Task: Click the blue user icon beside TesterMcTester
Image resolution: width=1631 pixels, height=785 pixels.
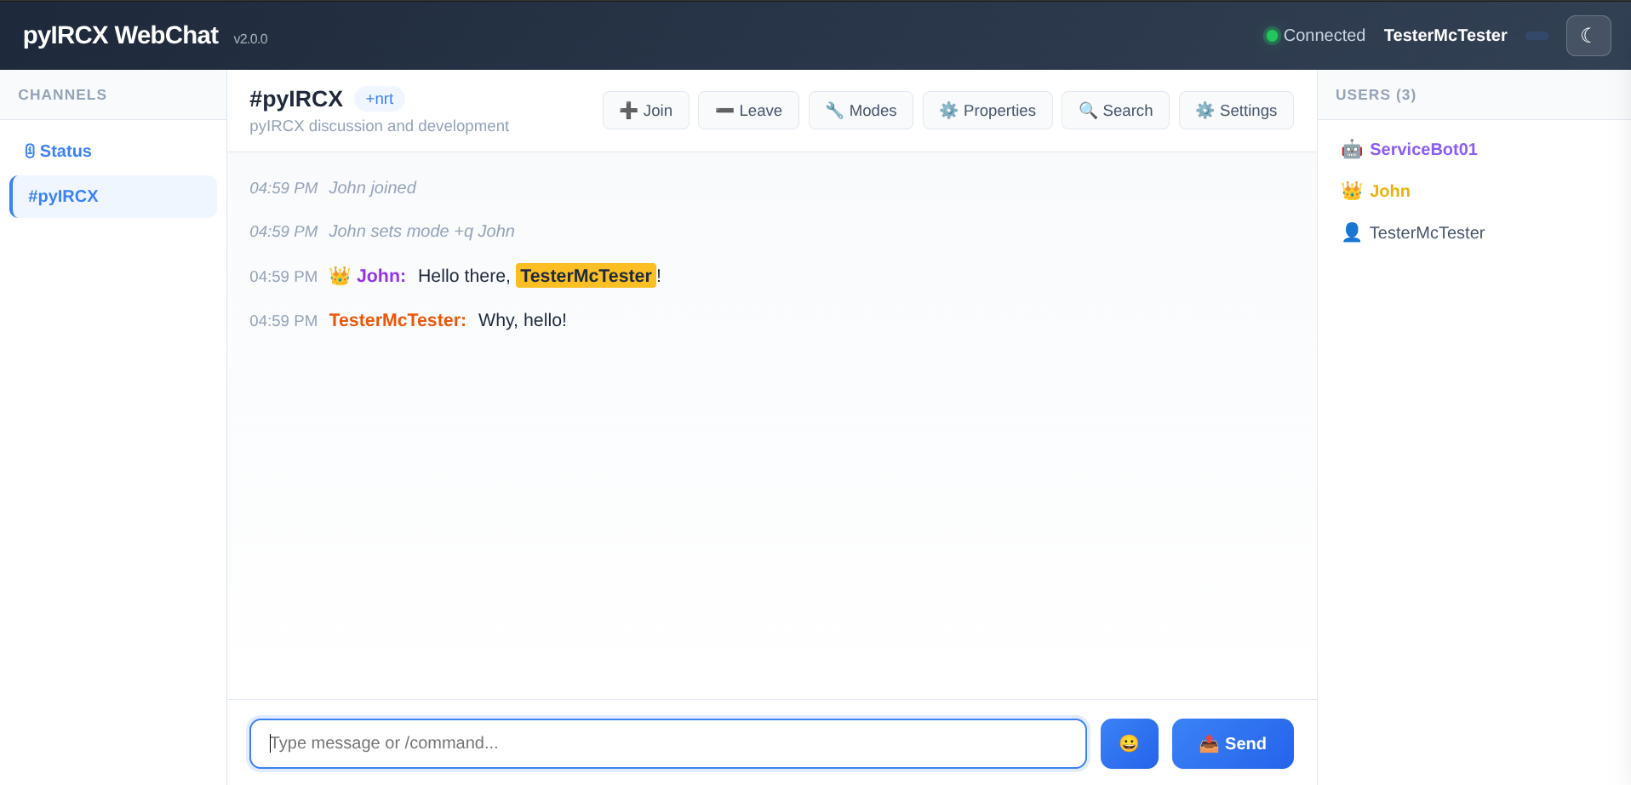Action: pyautogui.click(x=1352, y=232)
